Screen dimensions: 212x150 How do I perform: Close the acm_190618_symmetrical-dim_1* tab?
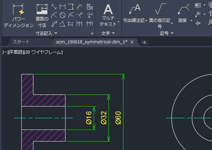[x=132, y=42]
